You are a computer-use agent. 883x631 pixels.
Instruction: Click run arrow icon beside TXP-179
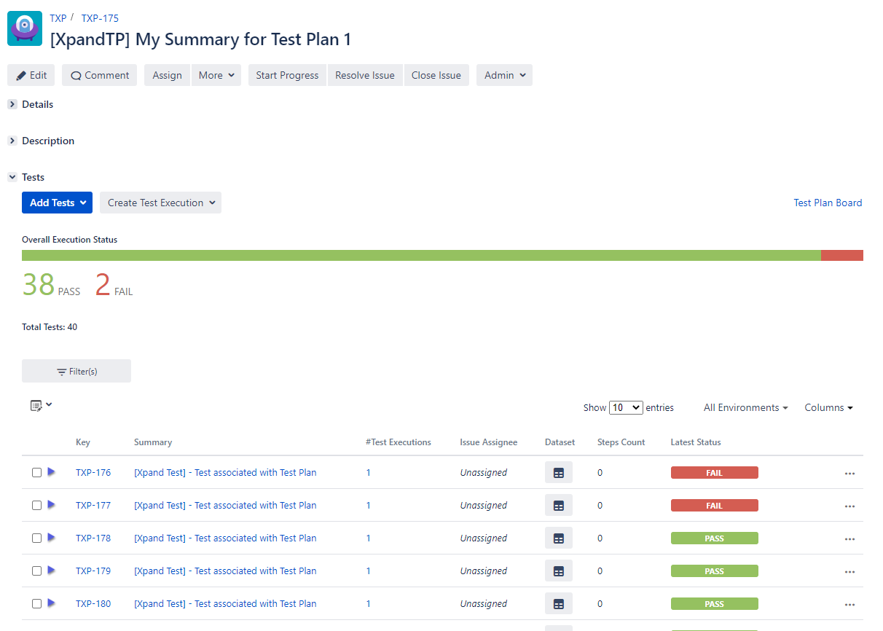click(x=51, y=571)
